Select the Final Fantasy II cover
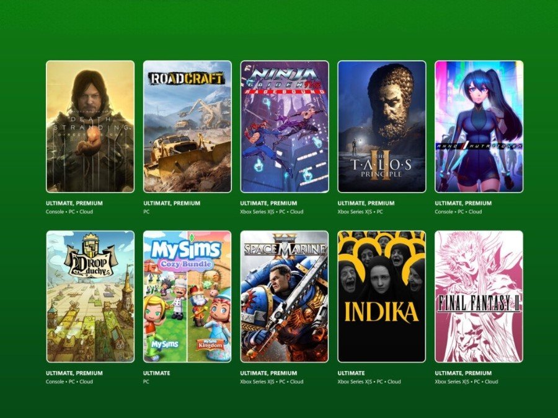Image resolution: width=558 pixels, height=418 pixels. click(479, 297)
